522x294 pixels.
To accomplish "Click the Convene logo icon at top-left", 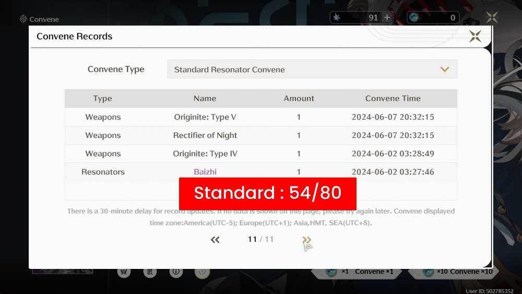I will pyautogui.click(x=23, y=19).
